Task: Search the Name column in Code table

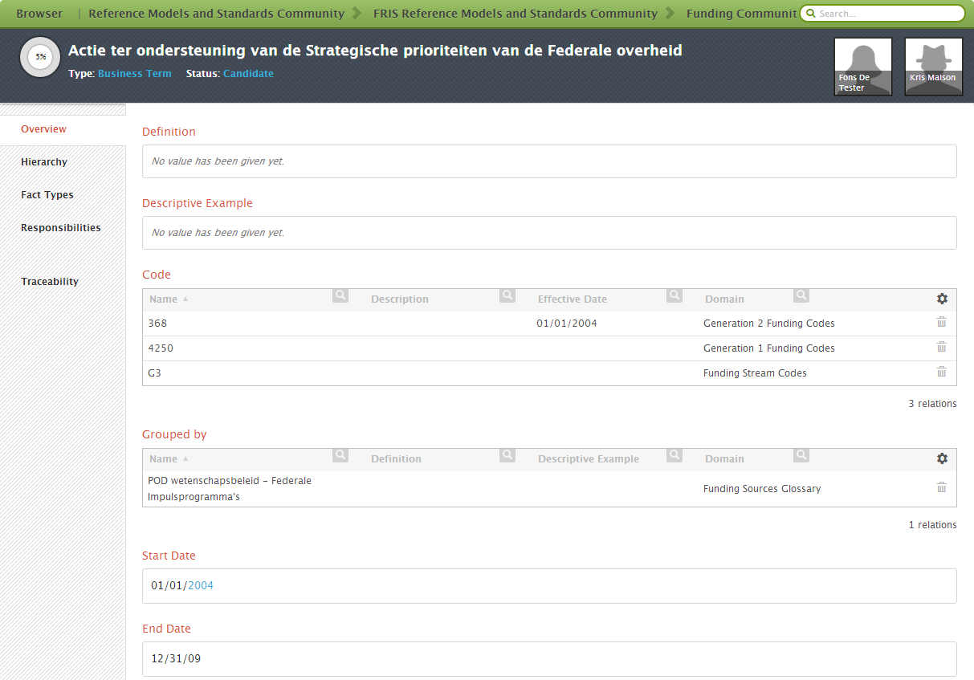Action: tap(340, 295)
